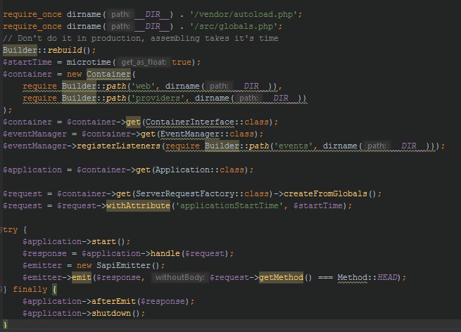Click the handle method call

pyautogui.click(x=165, y=253)
